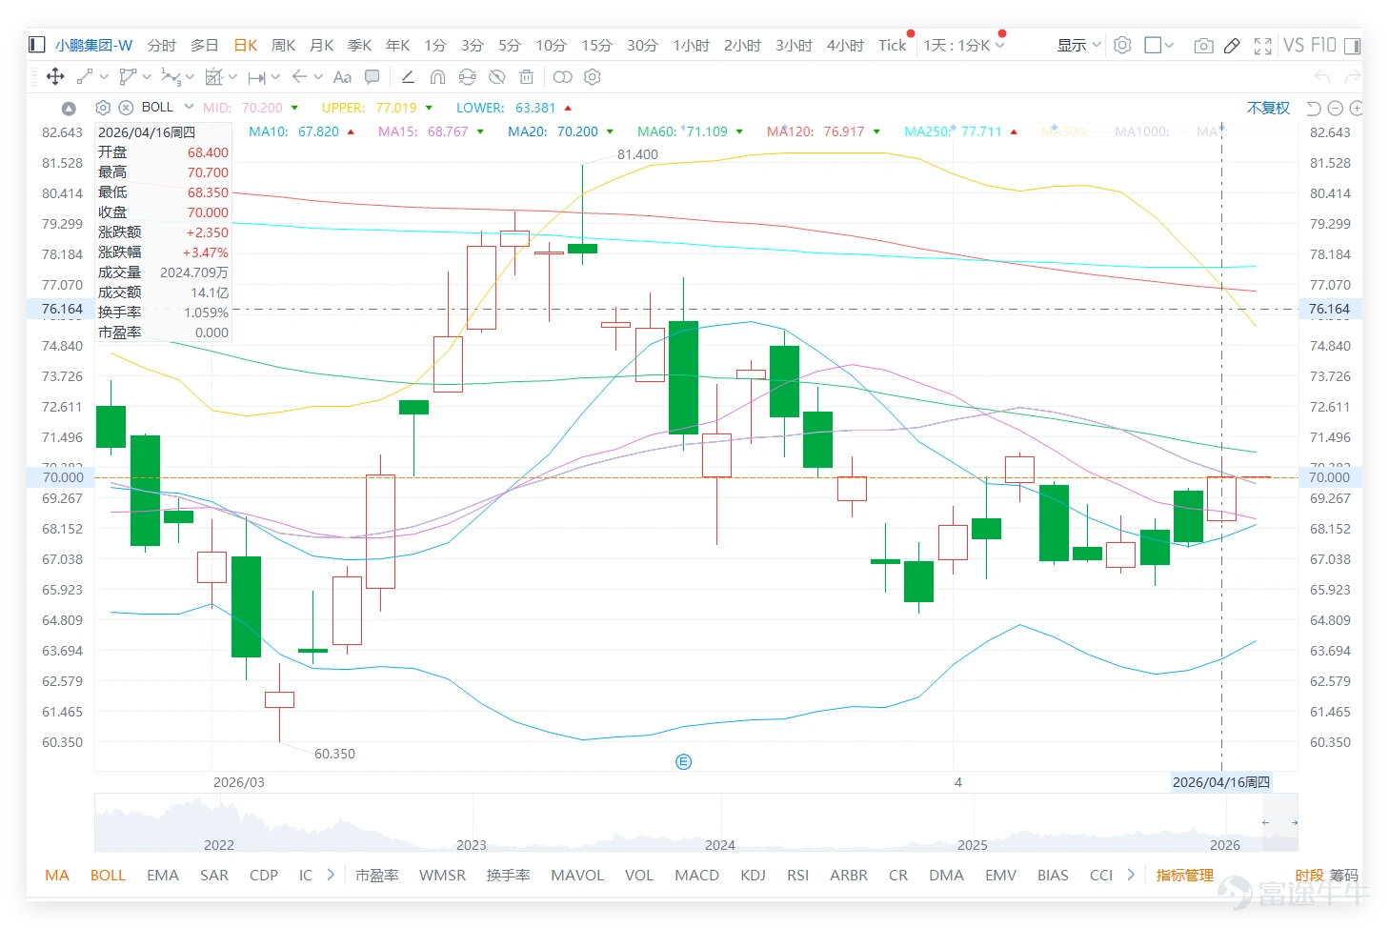Image resolution: width=1389 pixels, height=928 pixels.
Task: Select the move/crosshair cursor tool
Action: click(x=55, y=77)
